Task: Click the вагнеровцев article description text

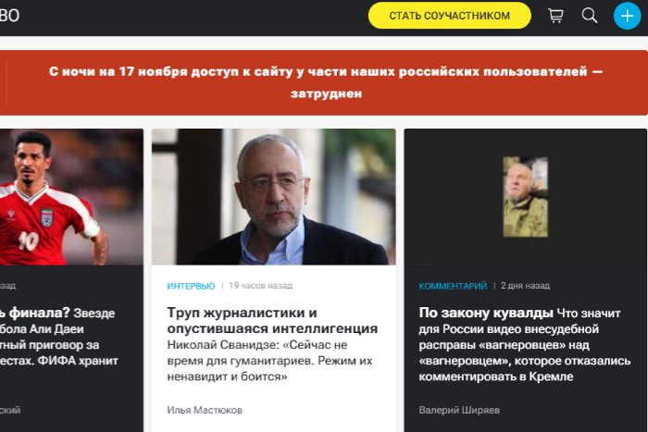Action: 525,345
